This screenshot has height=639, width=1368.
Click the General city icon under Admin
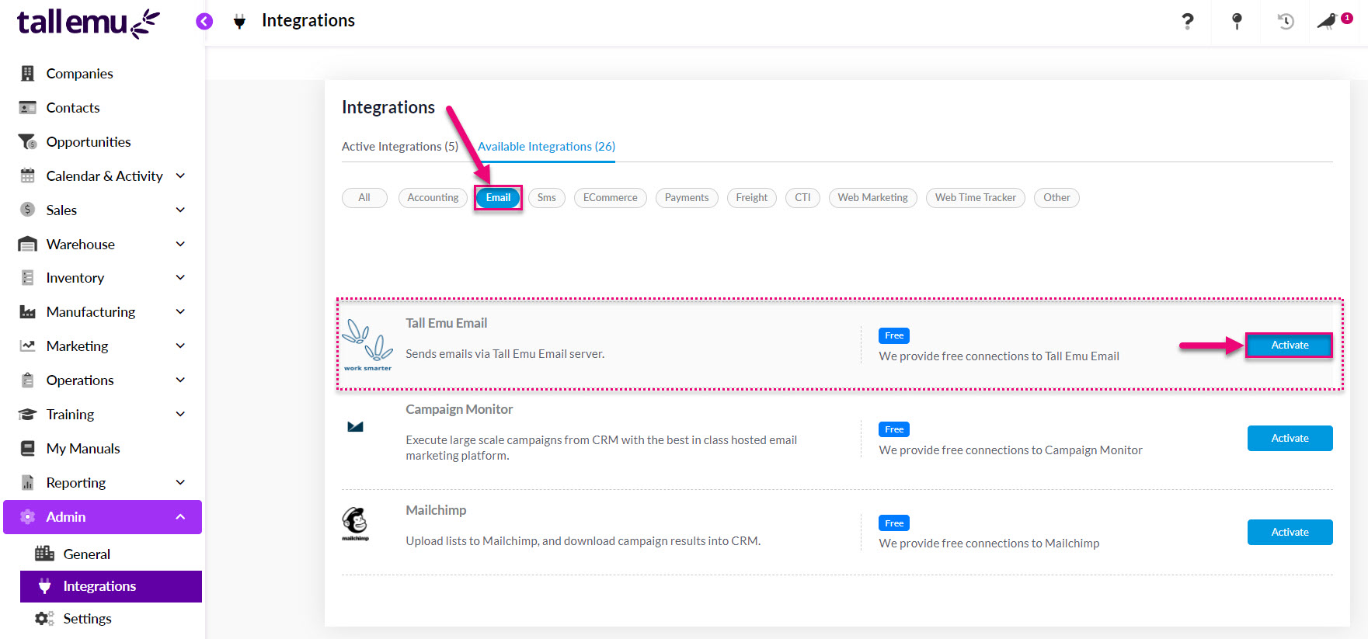pyautogui.click(x=45, y=554)
